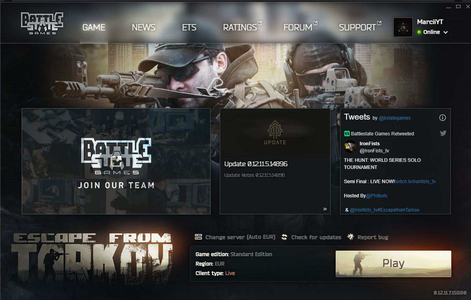Open the #EscapefromTarkov hashtag link

[398, 210]
